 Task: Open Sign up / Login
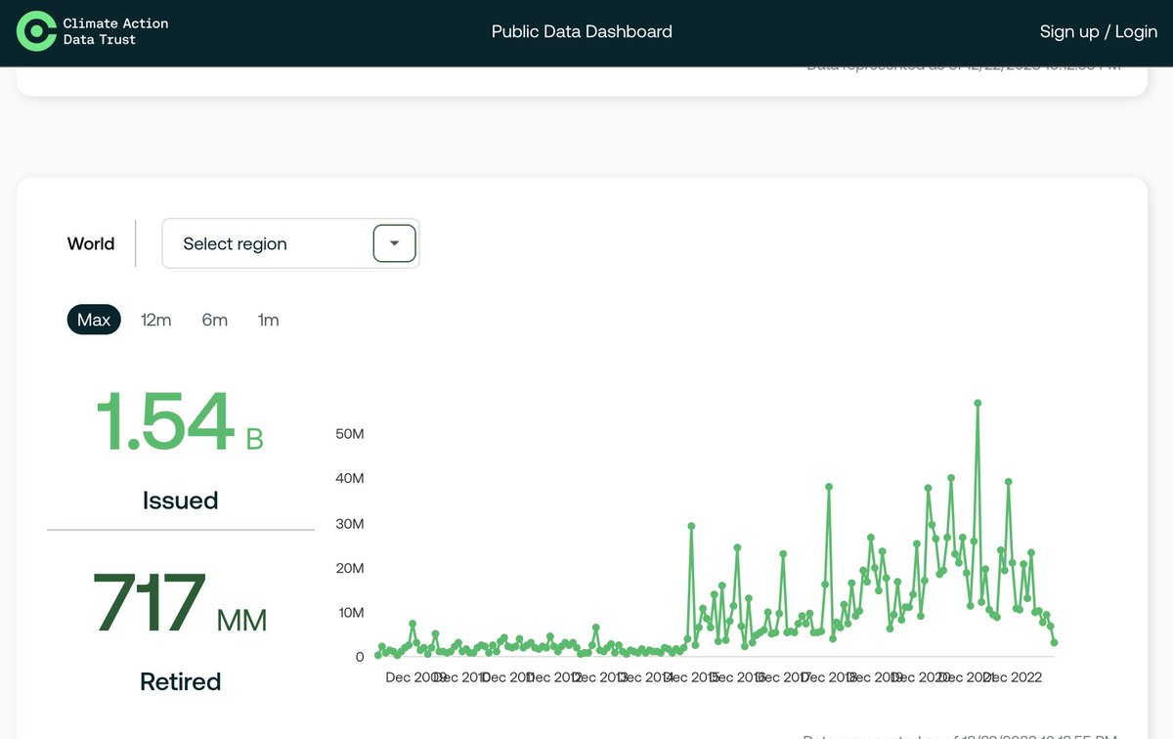(x=1098, y=30)
